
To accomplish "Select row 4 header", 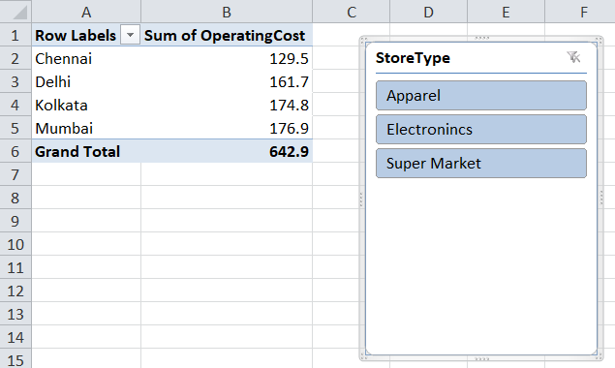I will tap(15, 105).
